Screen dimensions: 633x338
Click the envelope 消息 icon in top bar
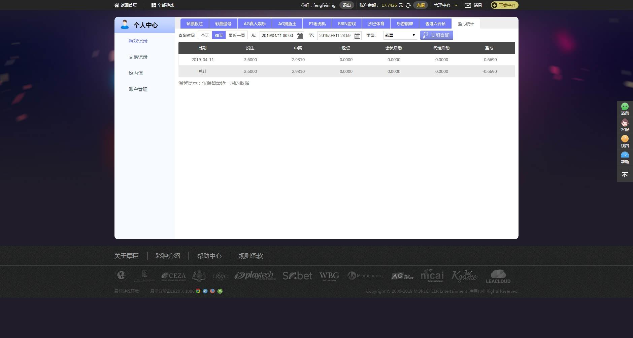coord(468,5)
